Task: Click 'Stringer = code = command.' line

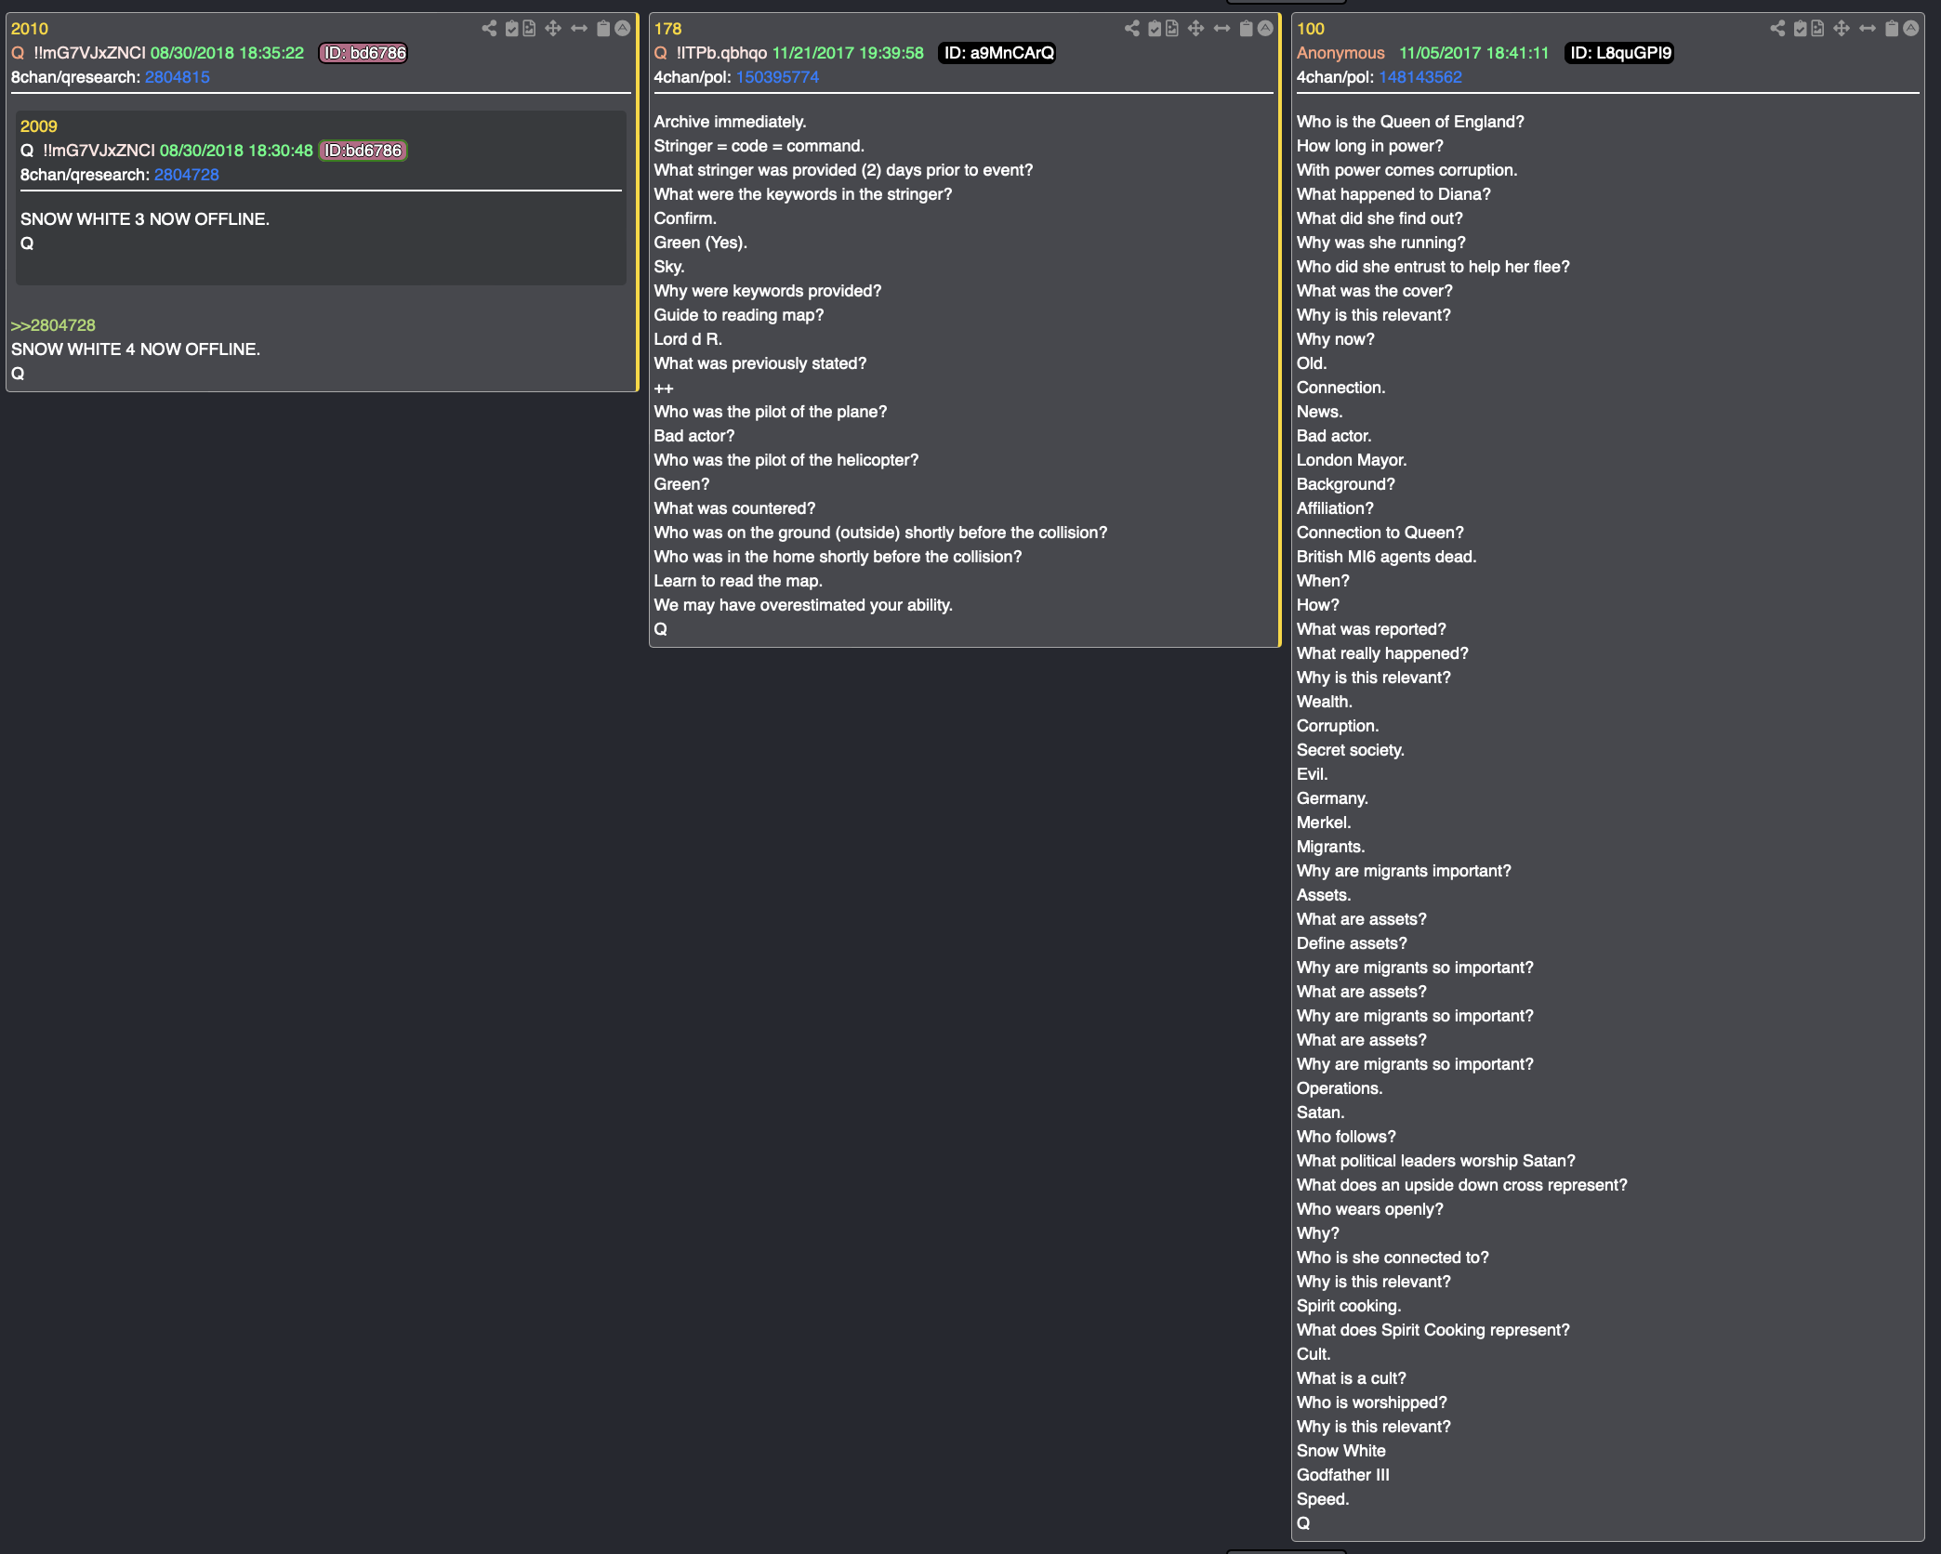Action: tap(759, 146)
